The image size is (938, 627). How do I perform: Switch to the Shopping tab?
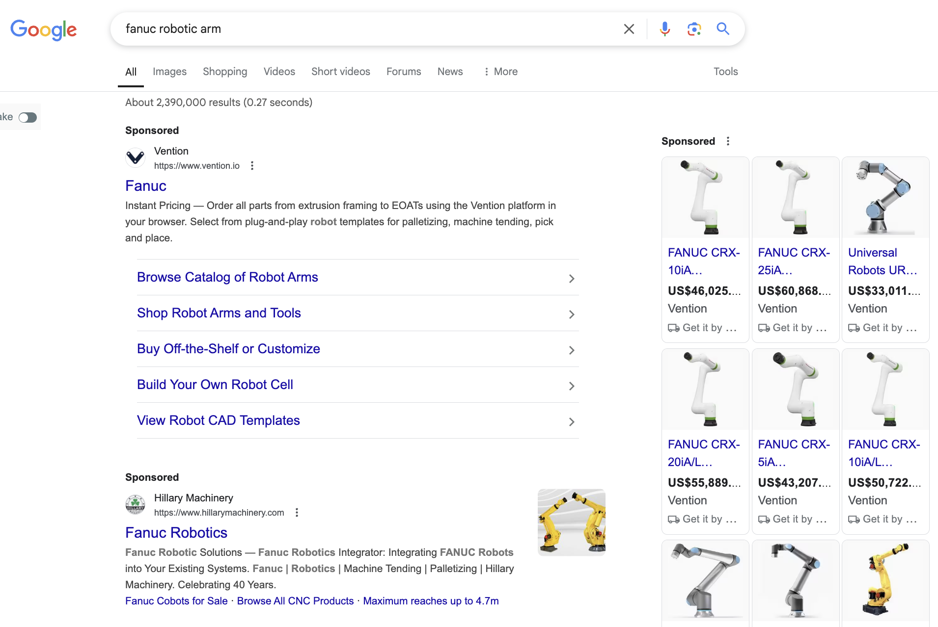(225, 72)
